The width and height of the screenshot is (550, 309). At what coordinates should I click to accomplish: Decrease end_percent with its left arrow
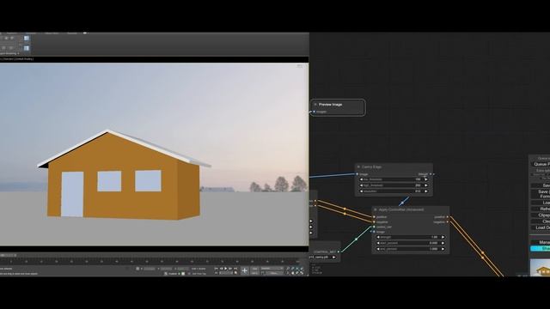[378, 249]
